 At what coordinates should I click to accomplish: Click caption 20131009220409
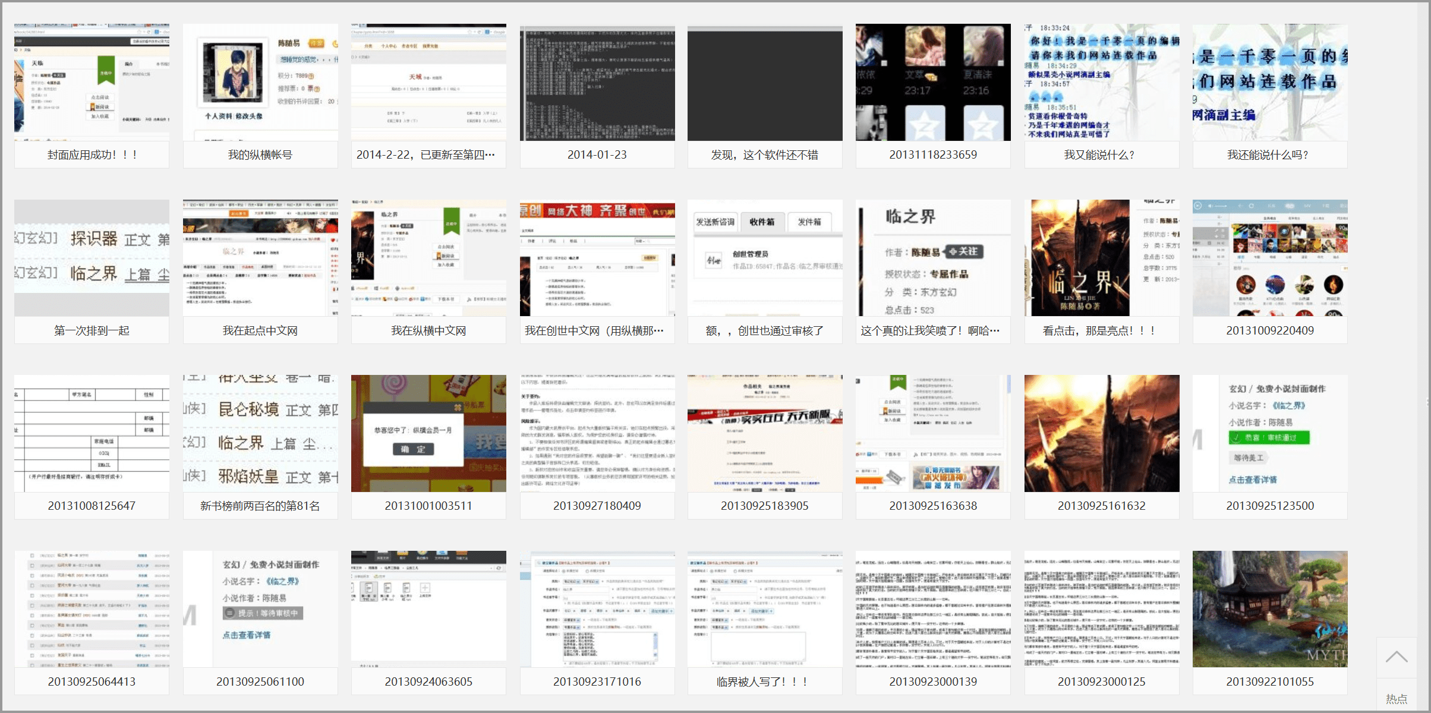point(1270,331)
